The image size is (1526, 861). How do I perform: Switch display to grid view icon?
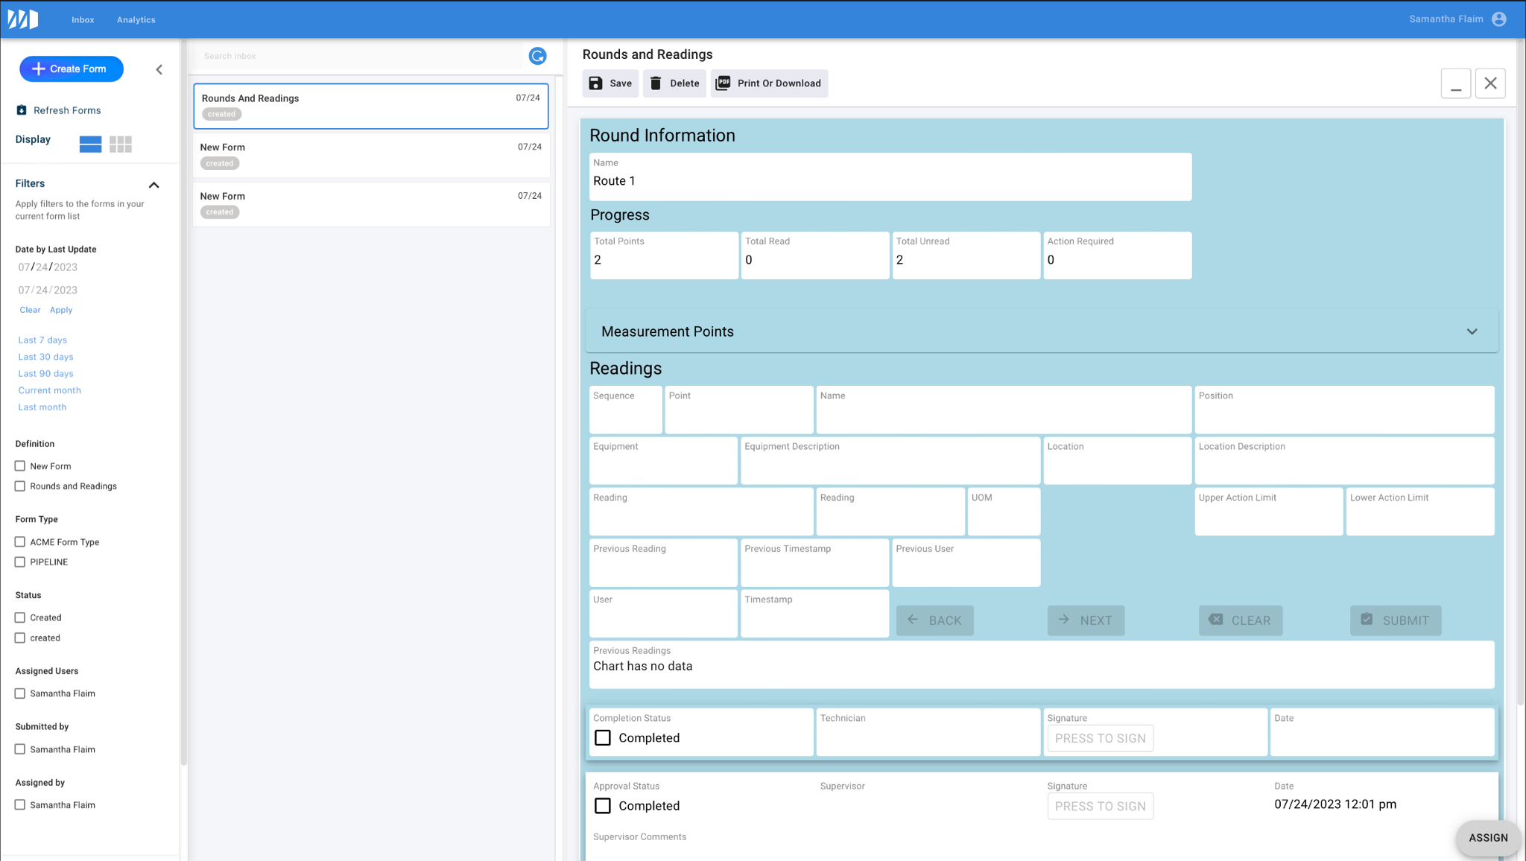120,144
